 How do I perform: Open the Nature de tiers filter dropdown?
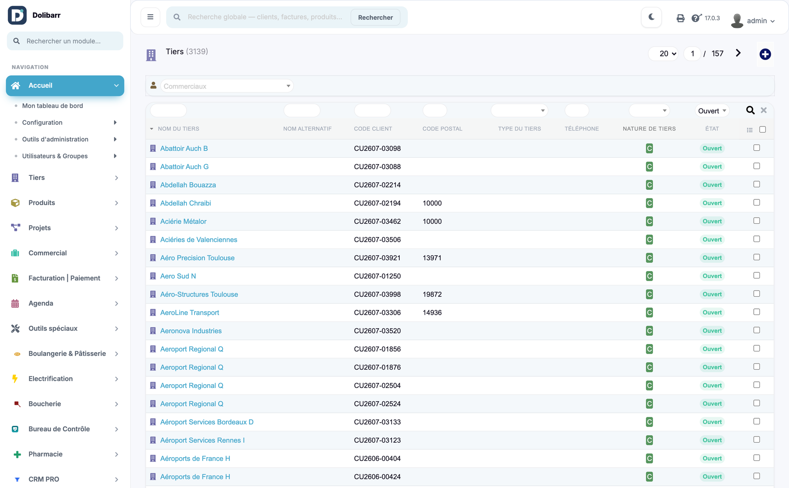[x=649, y=111]
